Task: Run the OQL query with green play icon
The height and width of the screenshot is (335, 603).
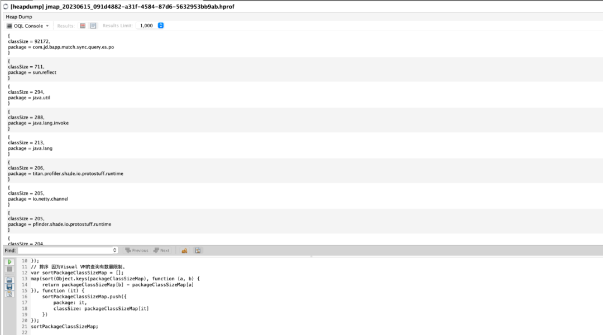Action: [9, 262]
